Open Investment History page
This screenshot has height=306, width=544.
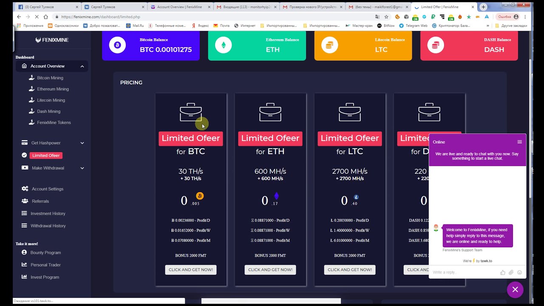tap(48, 213)
